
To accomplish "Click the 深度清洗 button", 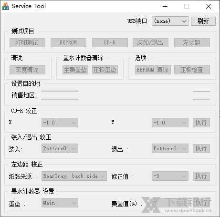I will pos(27,70).
